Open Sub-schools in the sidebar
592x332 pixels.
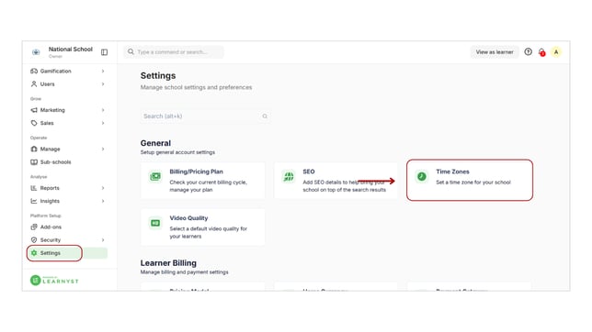pos(68,162)
